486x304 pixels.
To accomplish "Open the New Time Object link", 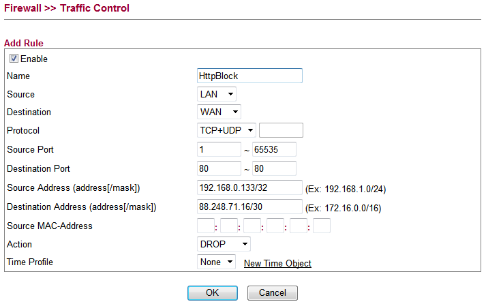I will (277, 264).
